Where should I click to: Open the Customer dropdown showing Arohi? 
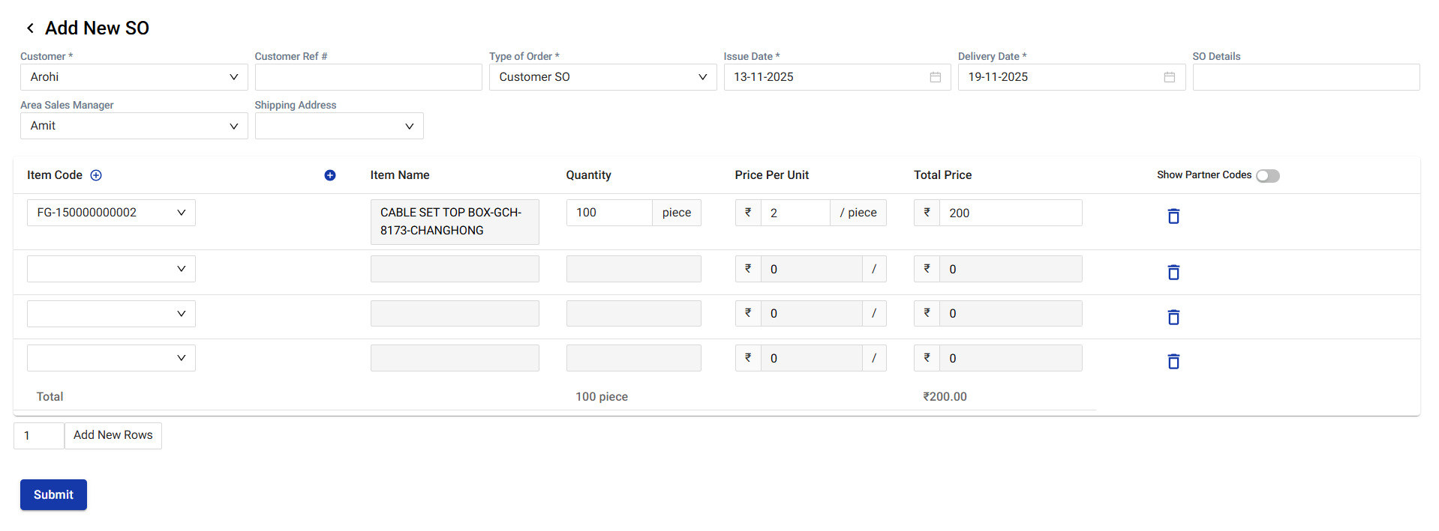click(x=134, y=77)
